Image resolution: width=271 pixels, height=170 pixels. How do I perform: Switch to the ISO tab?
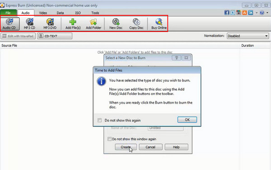[78, 13]
